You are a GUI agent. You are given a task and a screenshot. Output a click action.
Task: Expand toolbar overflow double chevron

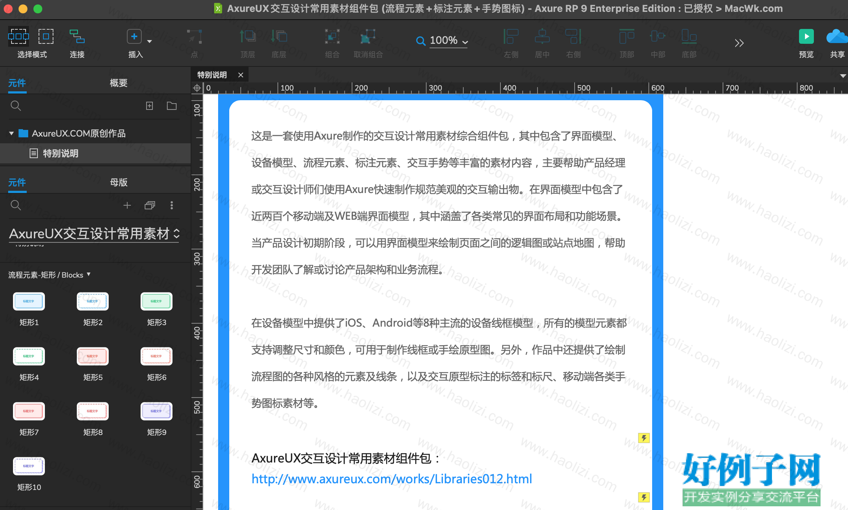[739, 43]
